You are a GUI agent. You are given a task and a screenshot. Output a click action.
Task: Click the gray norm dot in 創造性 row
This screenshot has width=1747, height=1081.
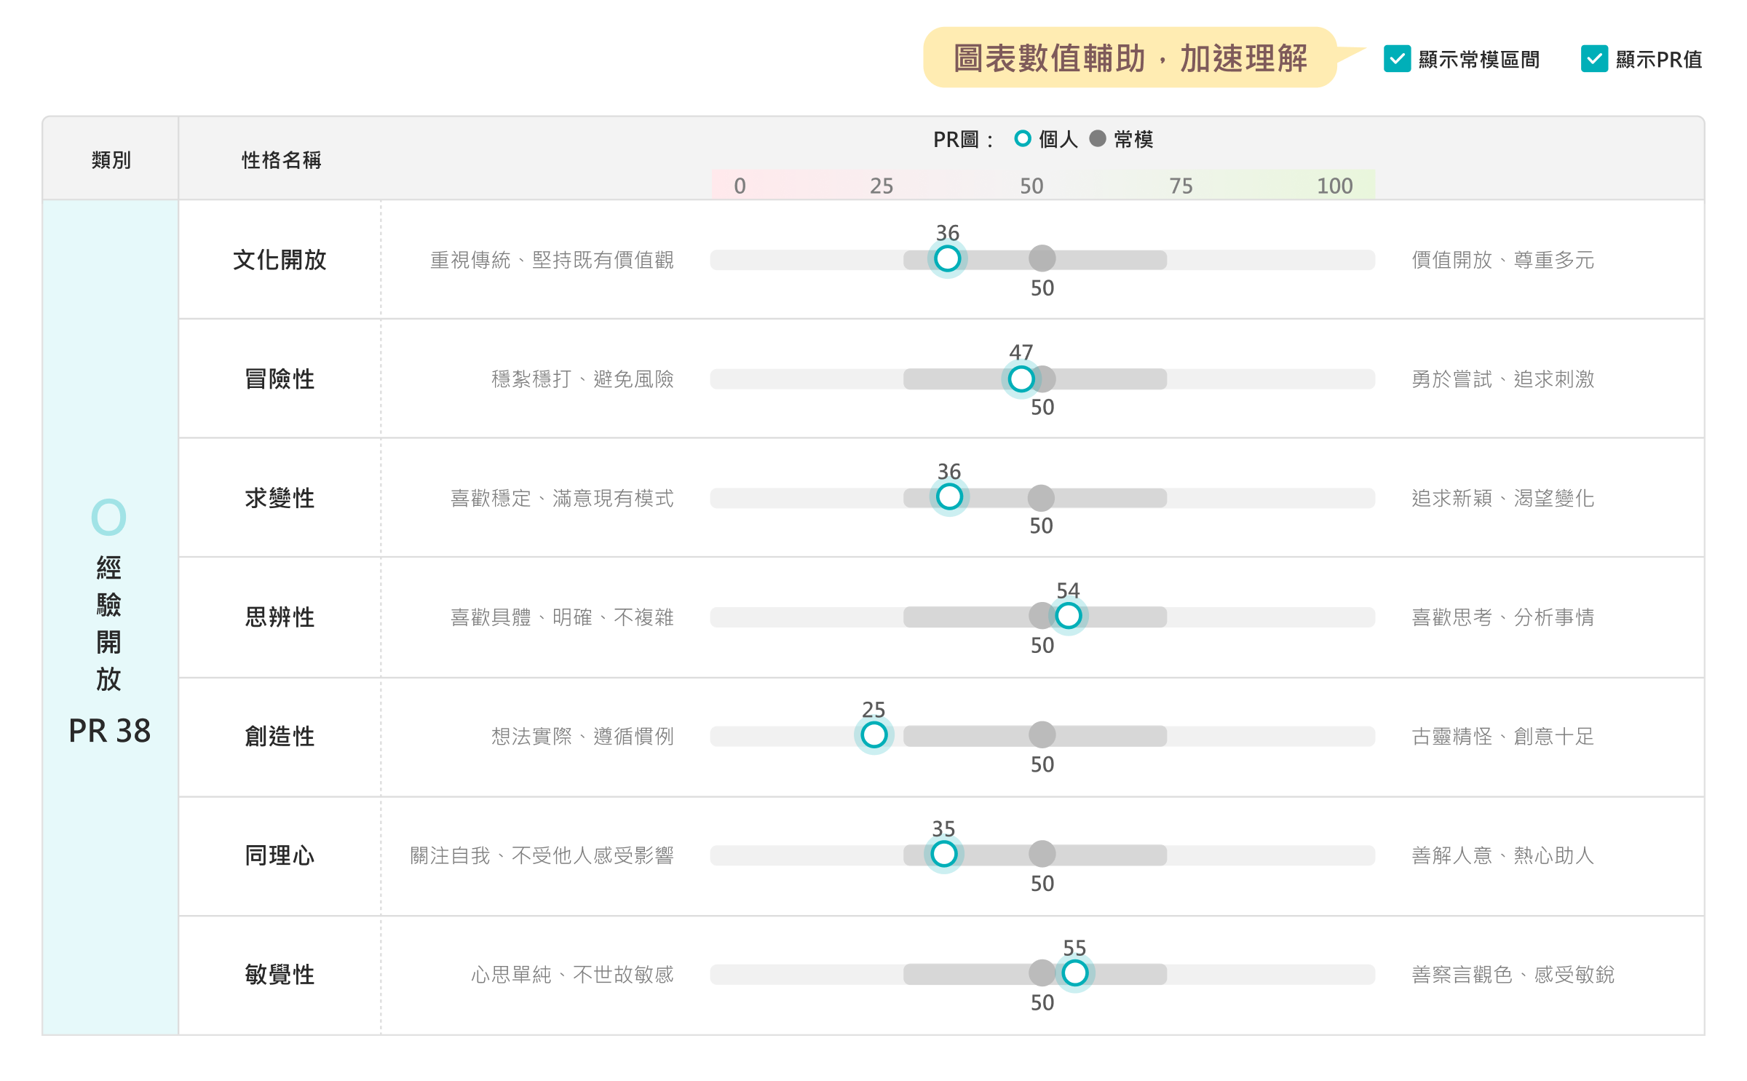click(x=1042, y=735)
